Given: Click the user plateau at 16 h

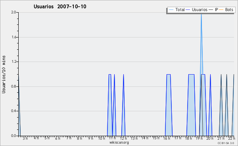Looking at the screenshot, I should 169,105.
